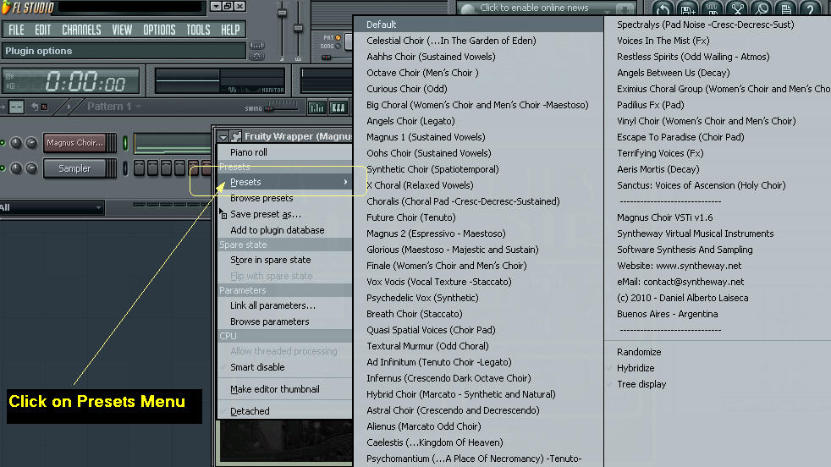Click the first Sampler step button
Image resolution: width=831 pixels, height=467 pixels.
(139, 168)
